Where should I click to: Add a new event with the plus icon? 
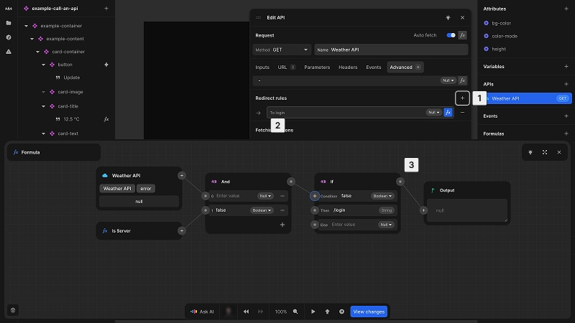pyautogui.click(x=566, y=116)
